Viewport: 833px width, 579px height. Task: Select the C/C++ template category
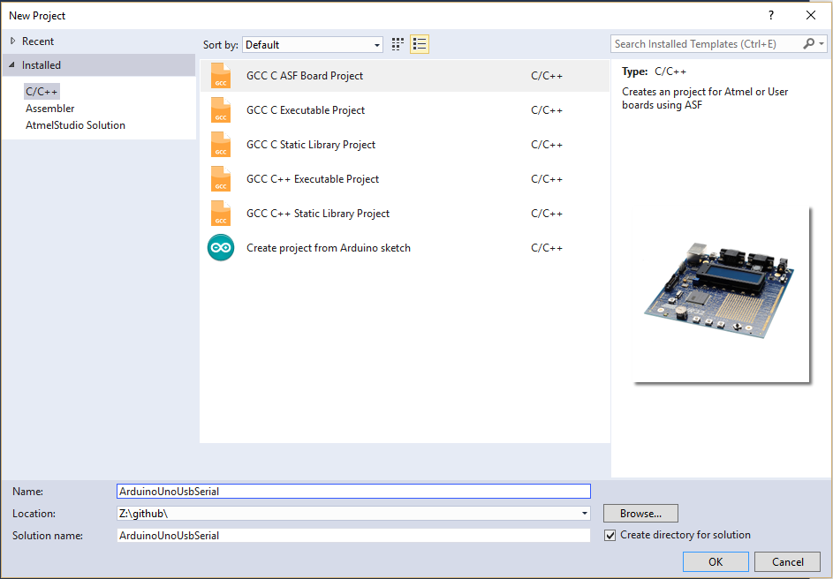pyautogui.click(x=42, y=91)
